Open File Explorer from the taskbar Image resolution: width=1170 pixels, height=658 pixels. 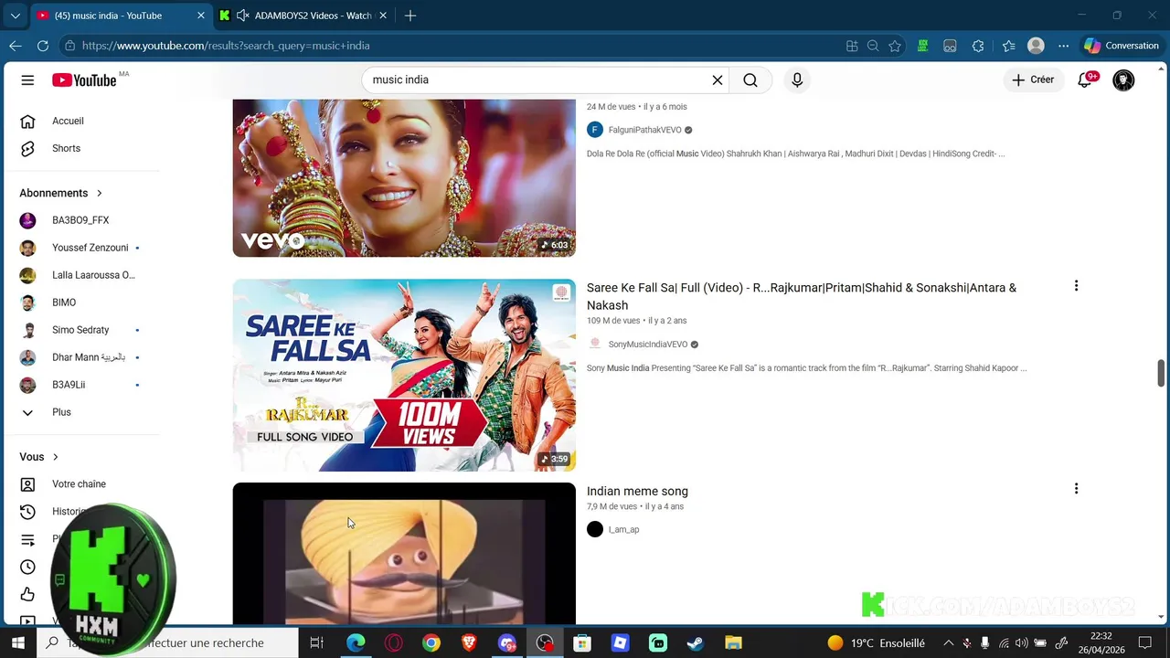[733, 643]
